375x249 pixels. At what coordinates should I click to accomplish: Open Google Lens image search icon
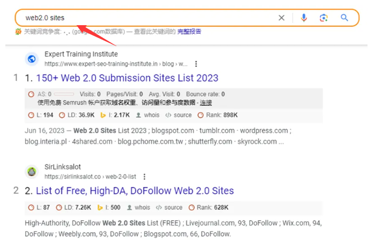(324, 18)
